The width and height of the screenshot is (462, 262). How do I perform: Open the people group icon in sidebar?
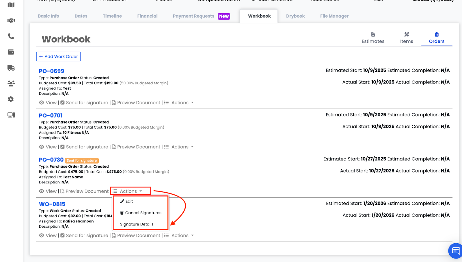pyautogui.click(x=11, y=83)
